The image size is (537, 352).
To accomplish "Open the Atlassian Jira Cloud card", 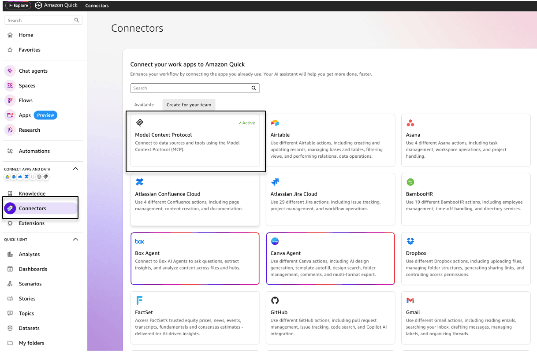I will 330,199.
